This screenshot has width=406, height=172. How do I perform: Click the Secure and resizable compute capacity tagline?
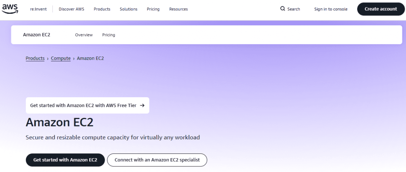pos(113,137)
